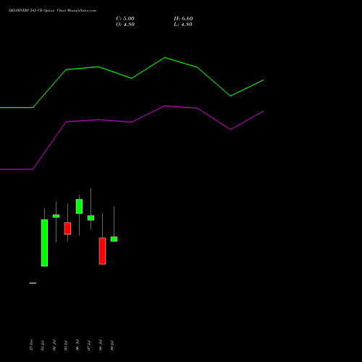Click the purple lower indicator line
This screenshot has height=362, width=362.
coord(132,122)
